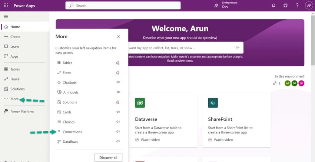Screen dimensions: 315x162
Task: Click the Environment picker icon
Action: click(216, 6)
